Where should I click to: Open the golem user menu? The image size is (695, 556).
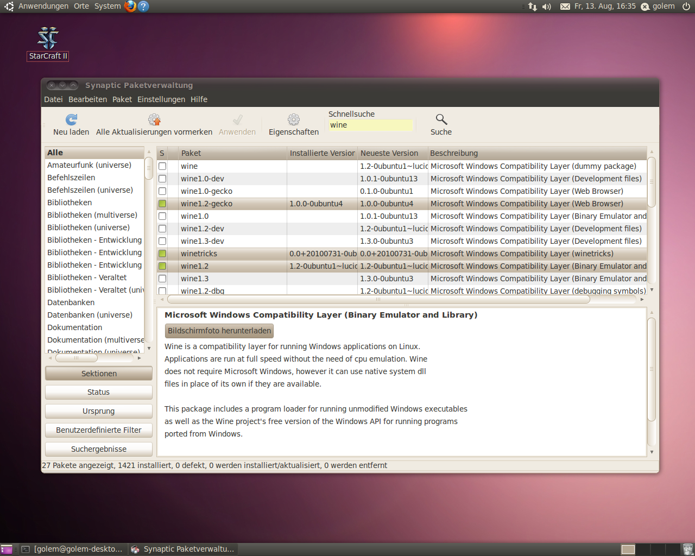658,7
